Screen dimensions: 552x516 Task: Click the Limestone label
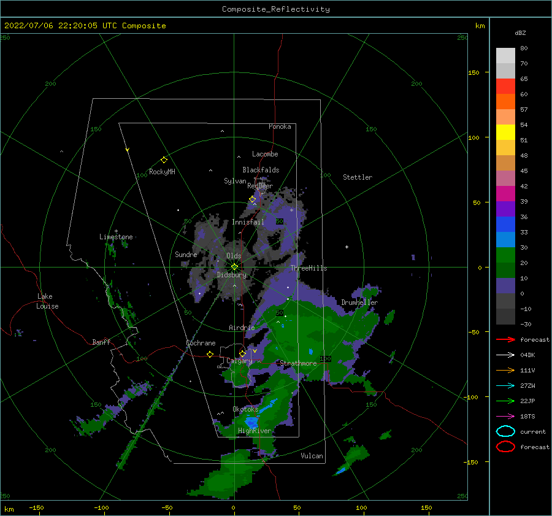point(116,237)
